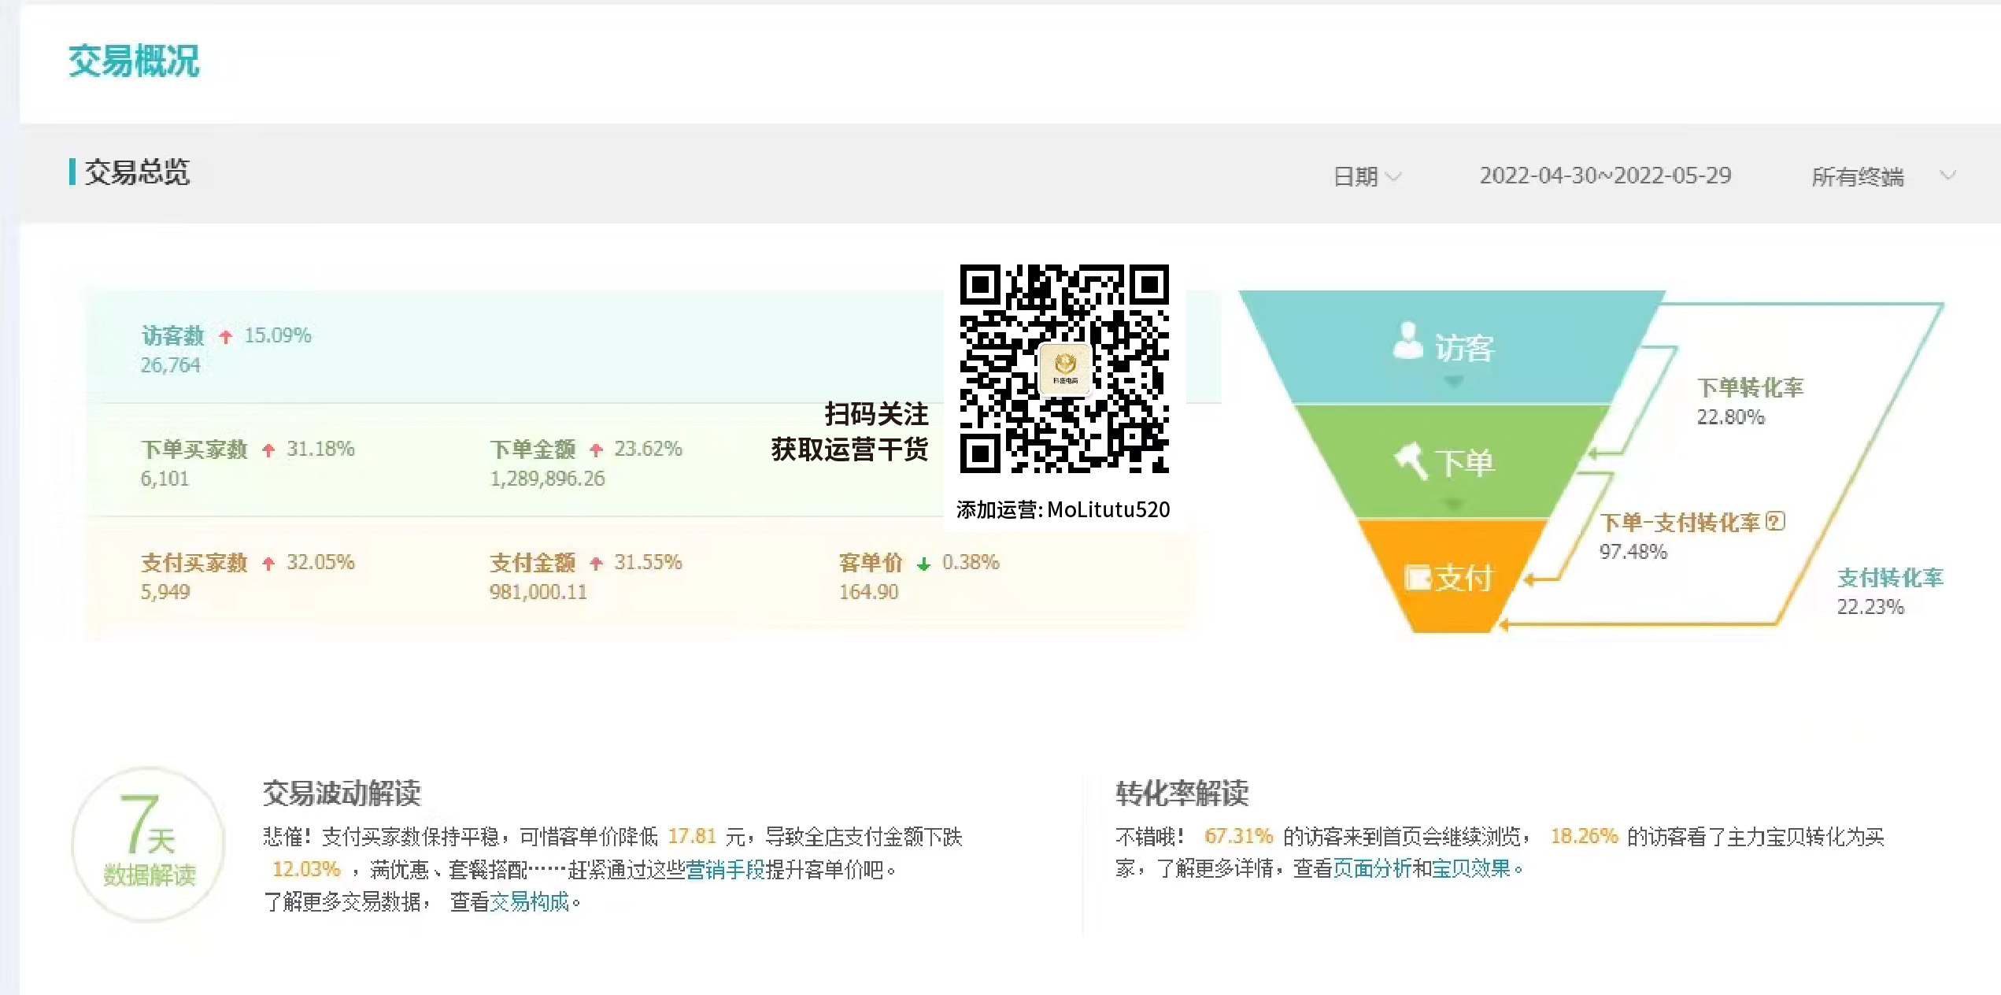Viewport: 2001px width, 995px height.
Task: Select the 交易总览 section header
Action: pos(137,173)
